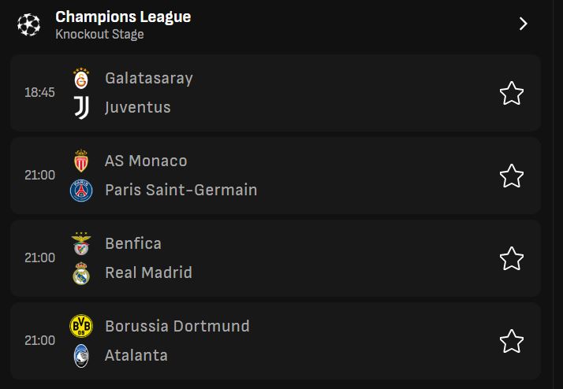Click the 18:45 kickoff time
563x389 pixels.
click(x=39, y=93)
